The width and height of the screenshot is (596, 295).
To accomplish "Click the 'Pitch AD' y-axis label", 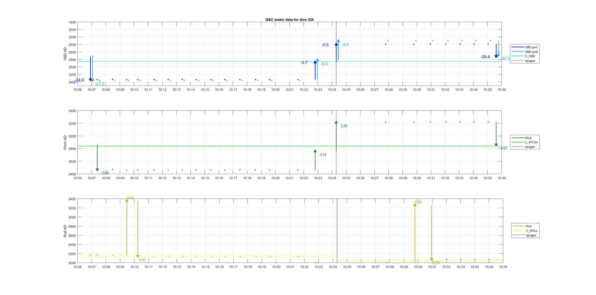I will (x=65, y=142).
